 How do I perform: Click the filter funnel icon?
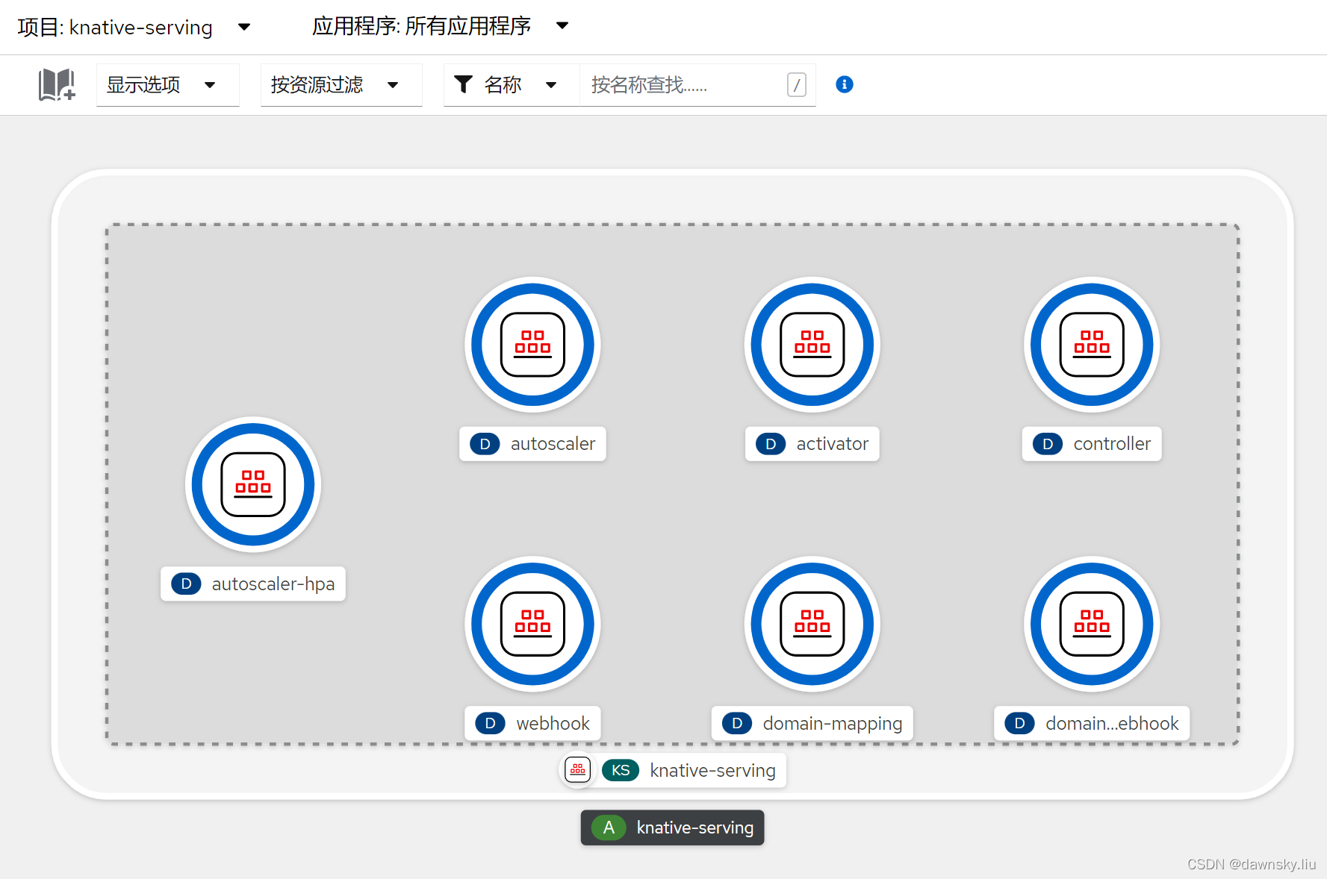pos(463,84)
